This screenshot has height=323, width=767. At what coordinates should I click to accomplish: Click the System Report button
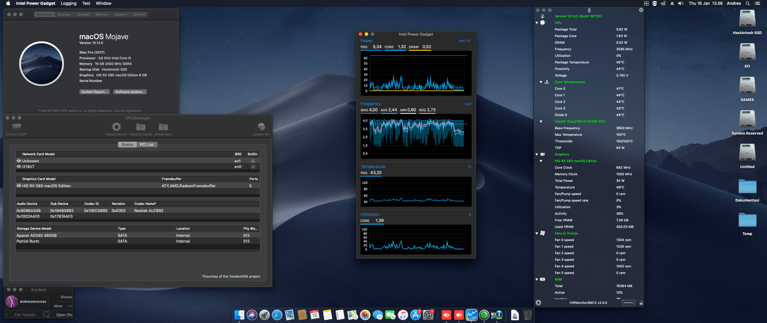(x=94, y=92)
